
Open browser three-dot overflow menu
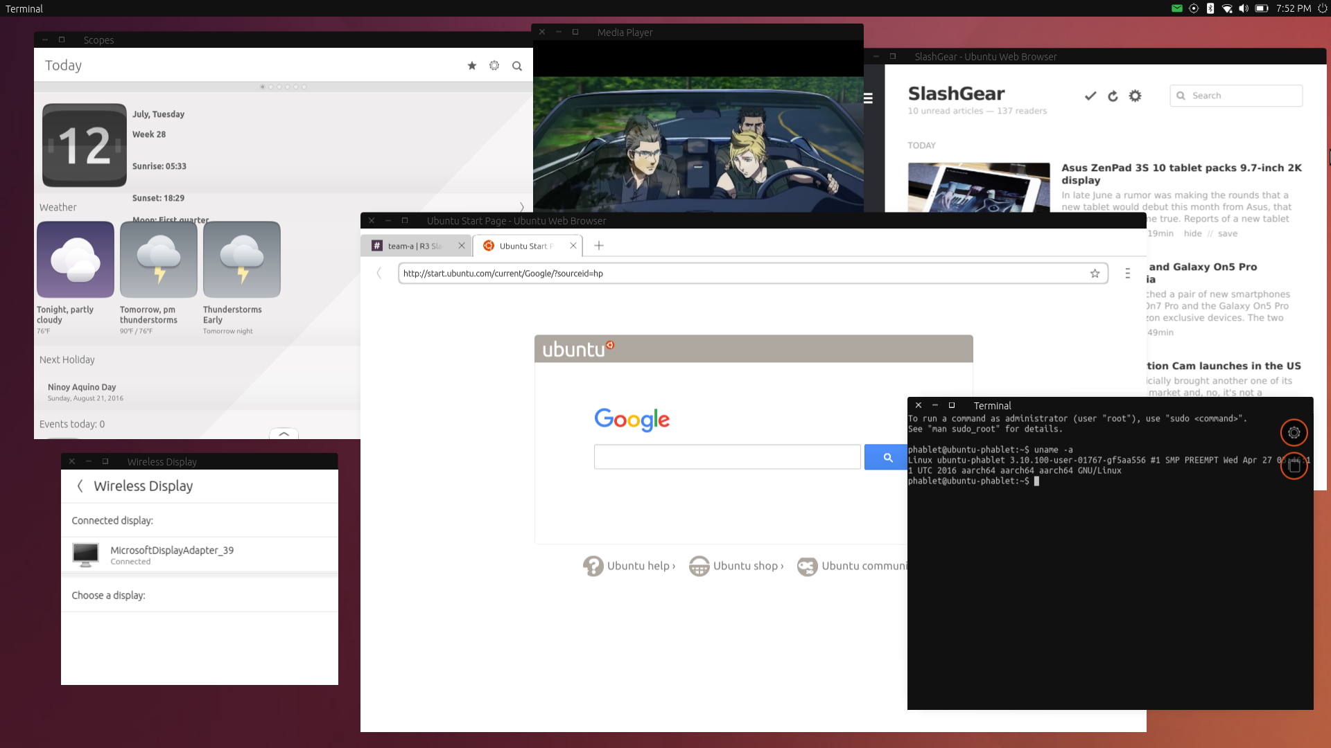[1128, 274]
